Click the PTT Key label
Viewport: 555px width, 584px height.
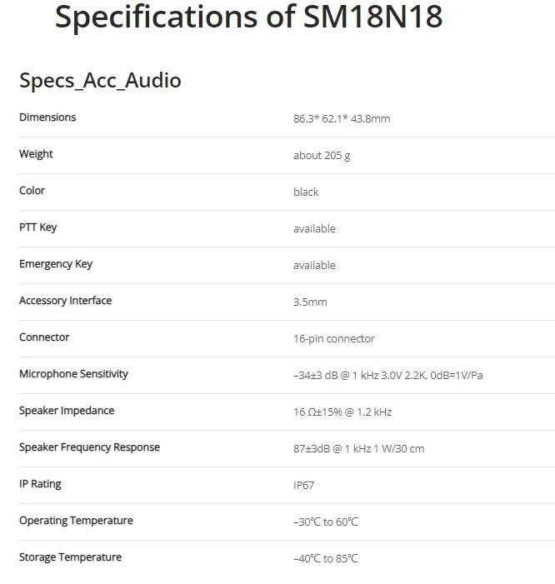point(38,227)
